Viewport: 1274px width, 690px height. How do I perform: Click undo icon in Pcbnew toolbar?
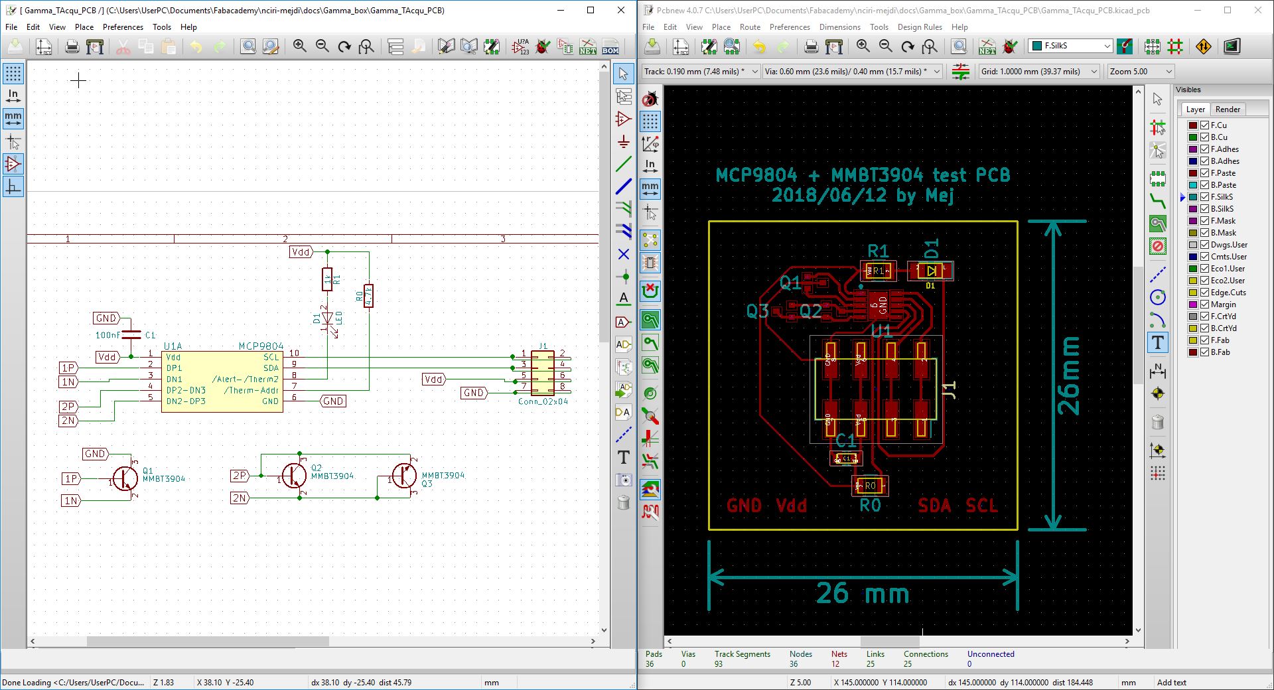pyautogui.click(x=760, y=46)
